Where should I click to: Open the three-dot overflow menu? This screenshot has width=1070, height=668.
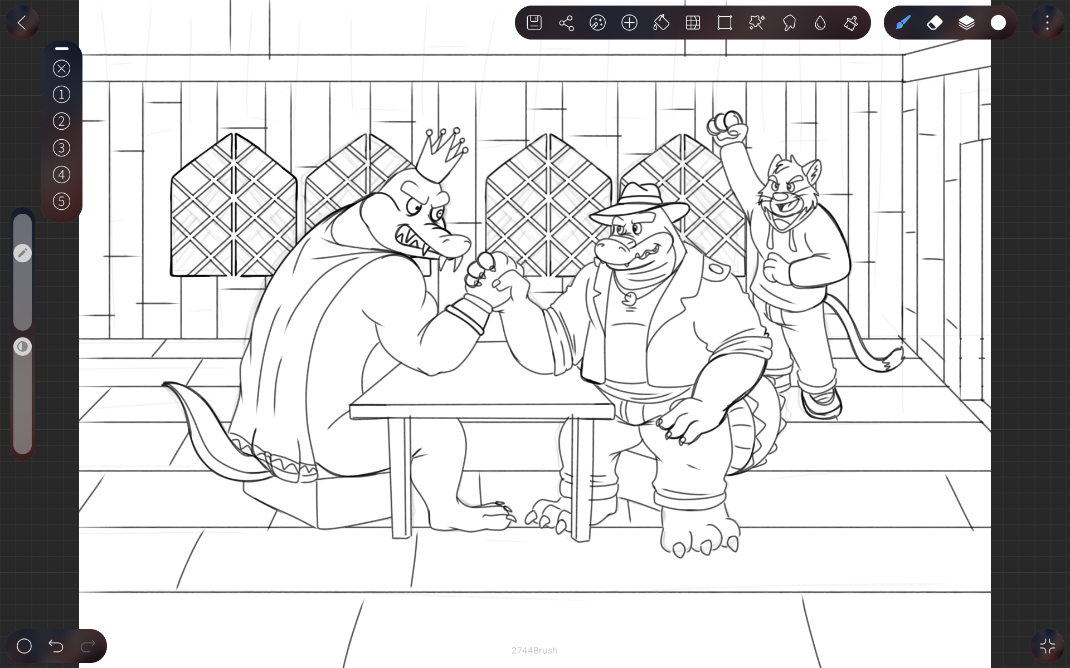[x=1047, y=23]
